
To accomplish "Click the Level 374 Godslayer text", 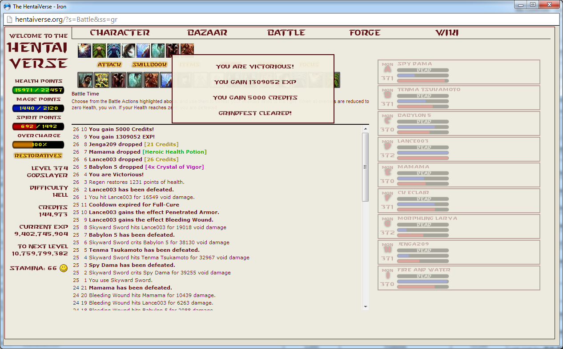I will click(x=48, y=172).
